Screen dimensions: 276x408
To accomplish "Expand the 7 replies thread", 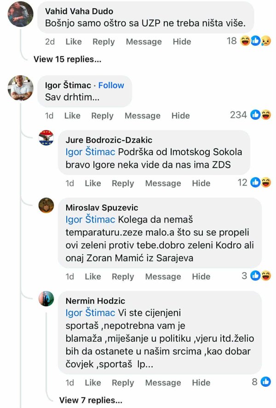I will (x=91, y=400).
